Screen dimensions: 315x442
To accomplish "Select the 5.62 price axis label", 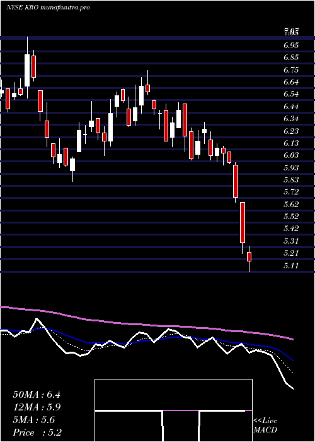I will pos(291,205).
